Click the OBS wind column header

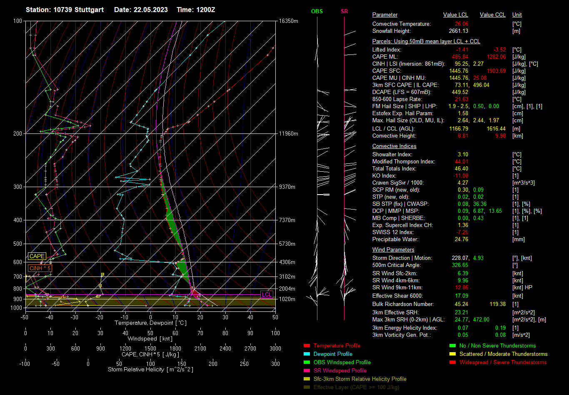(x=317, y=12)
